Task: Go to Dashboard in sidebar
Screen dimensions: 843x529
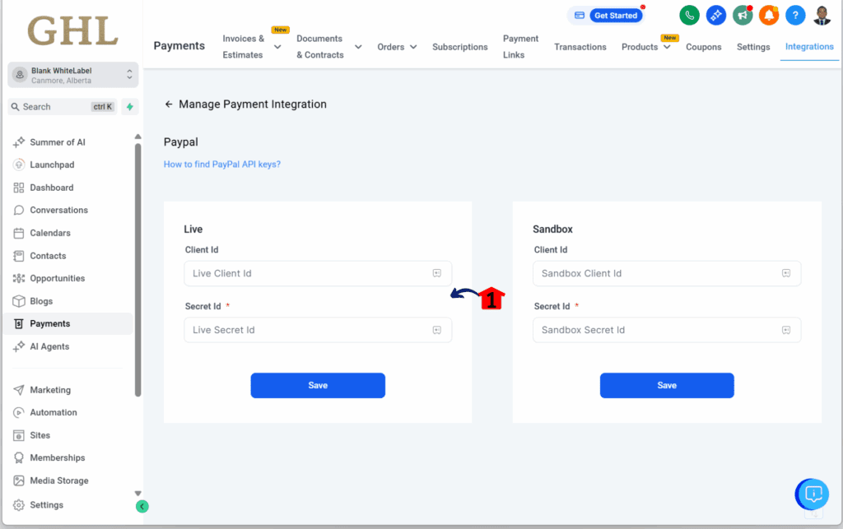Action: coord(51,188)
